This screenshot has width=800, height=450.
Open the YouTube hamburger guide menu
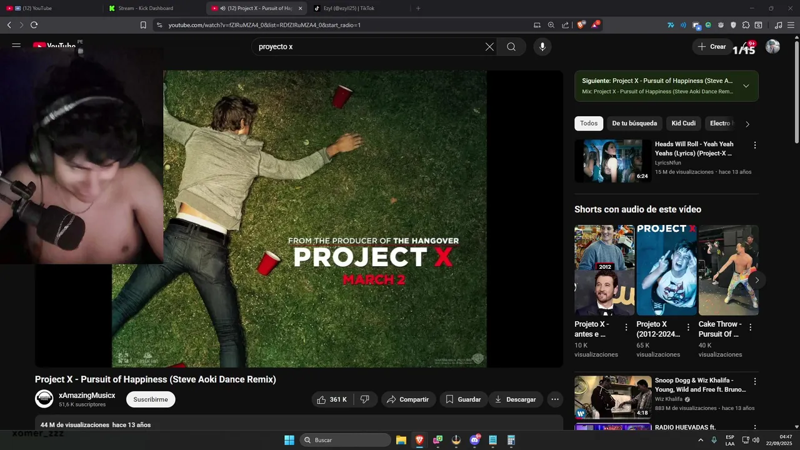16,46
